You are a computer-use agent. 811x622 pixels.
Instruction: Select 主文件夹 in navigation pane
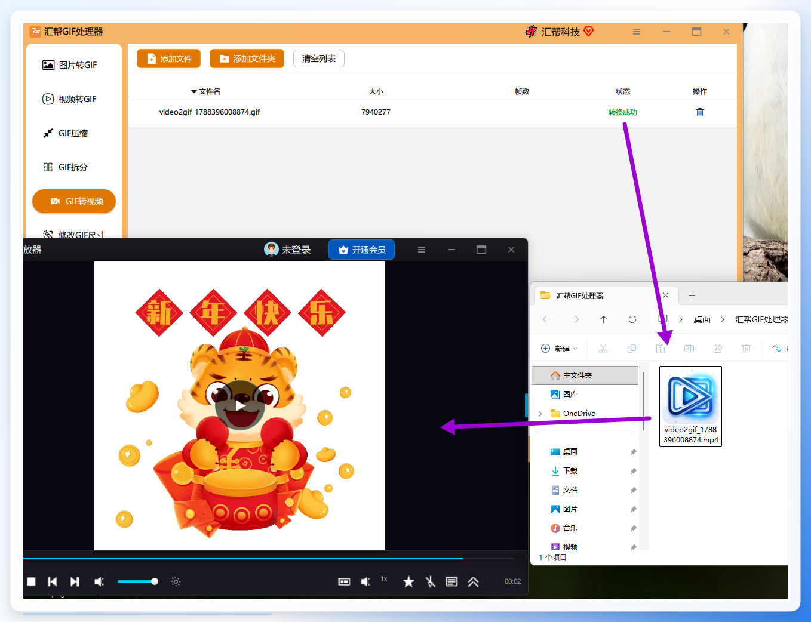click(585, 375)
